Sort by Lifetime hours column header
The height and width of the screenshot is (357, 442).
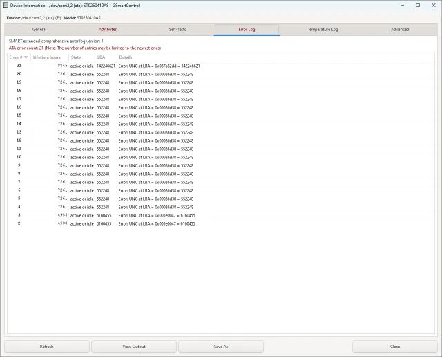pyautogui.click(x=48, y=57)
